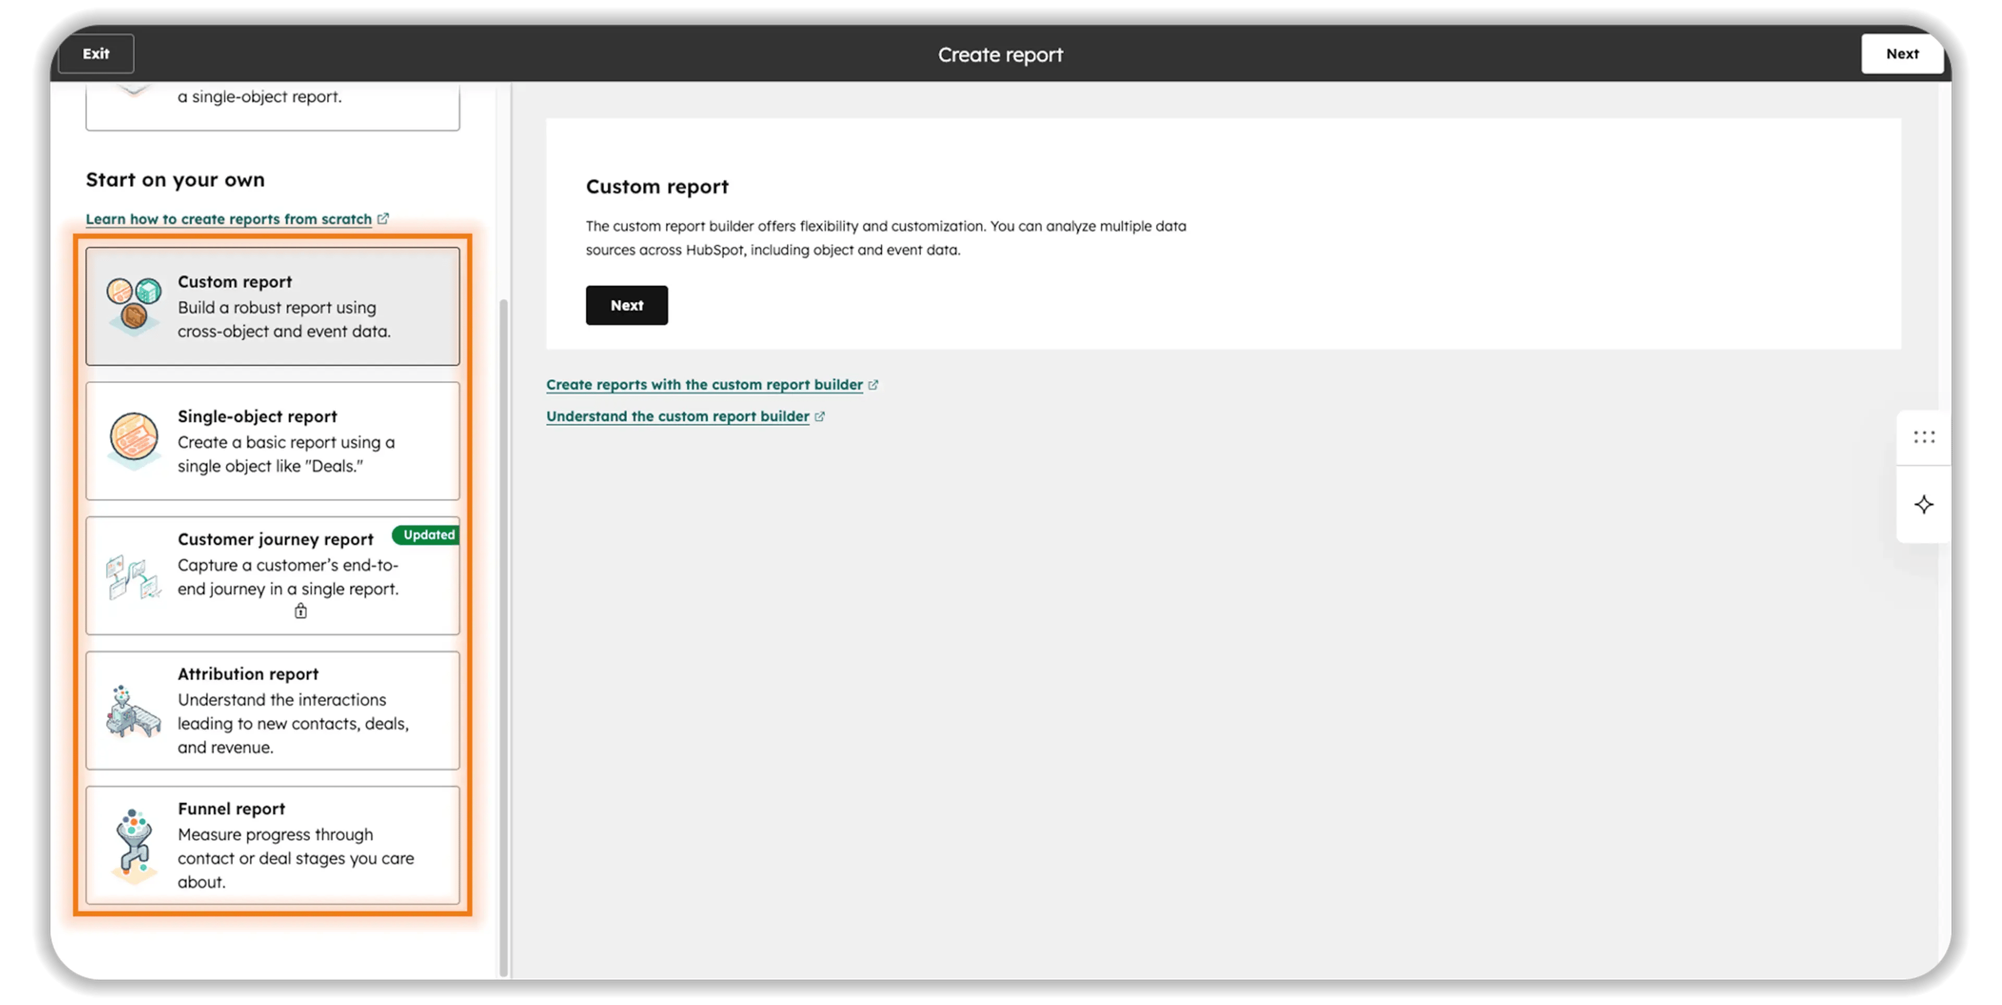Screen dimensions: 2002x1005
Task: Select the Attribution report option
Action: [x=272, y=709]
